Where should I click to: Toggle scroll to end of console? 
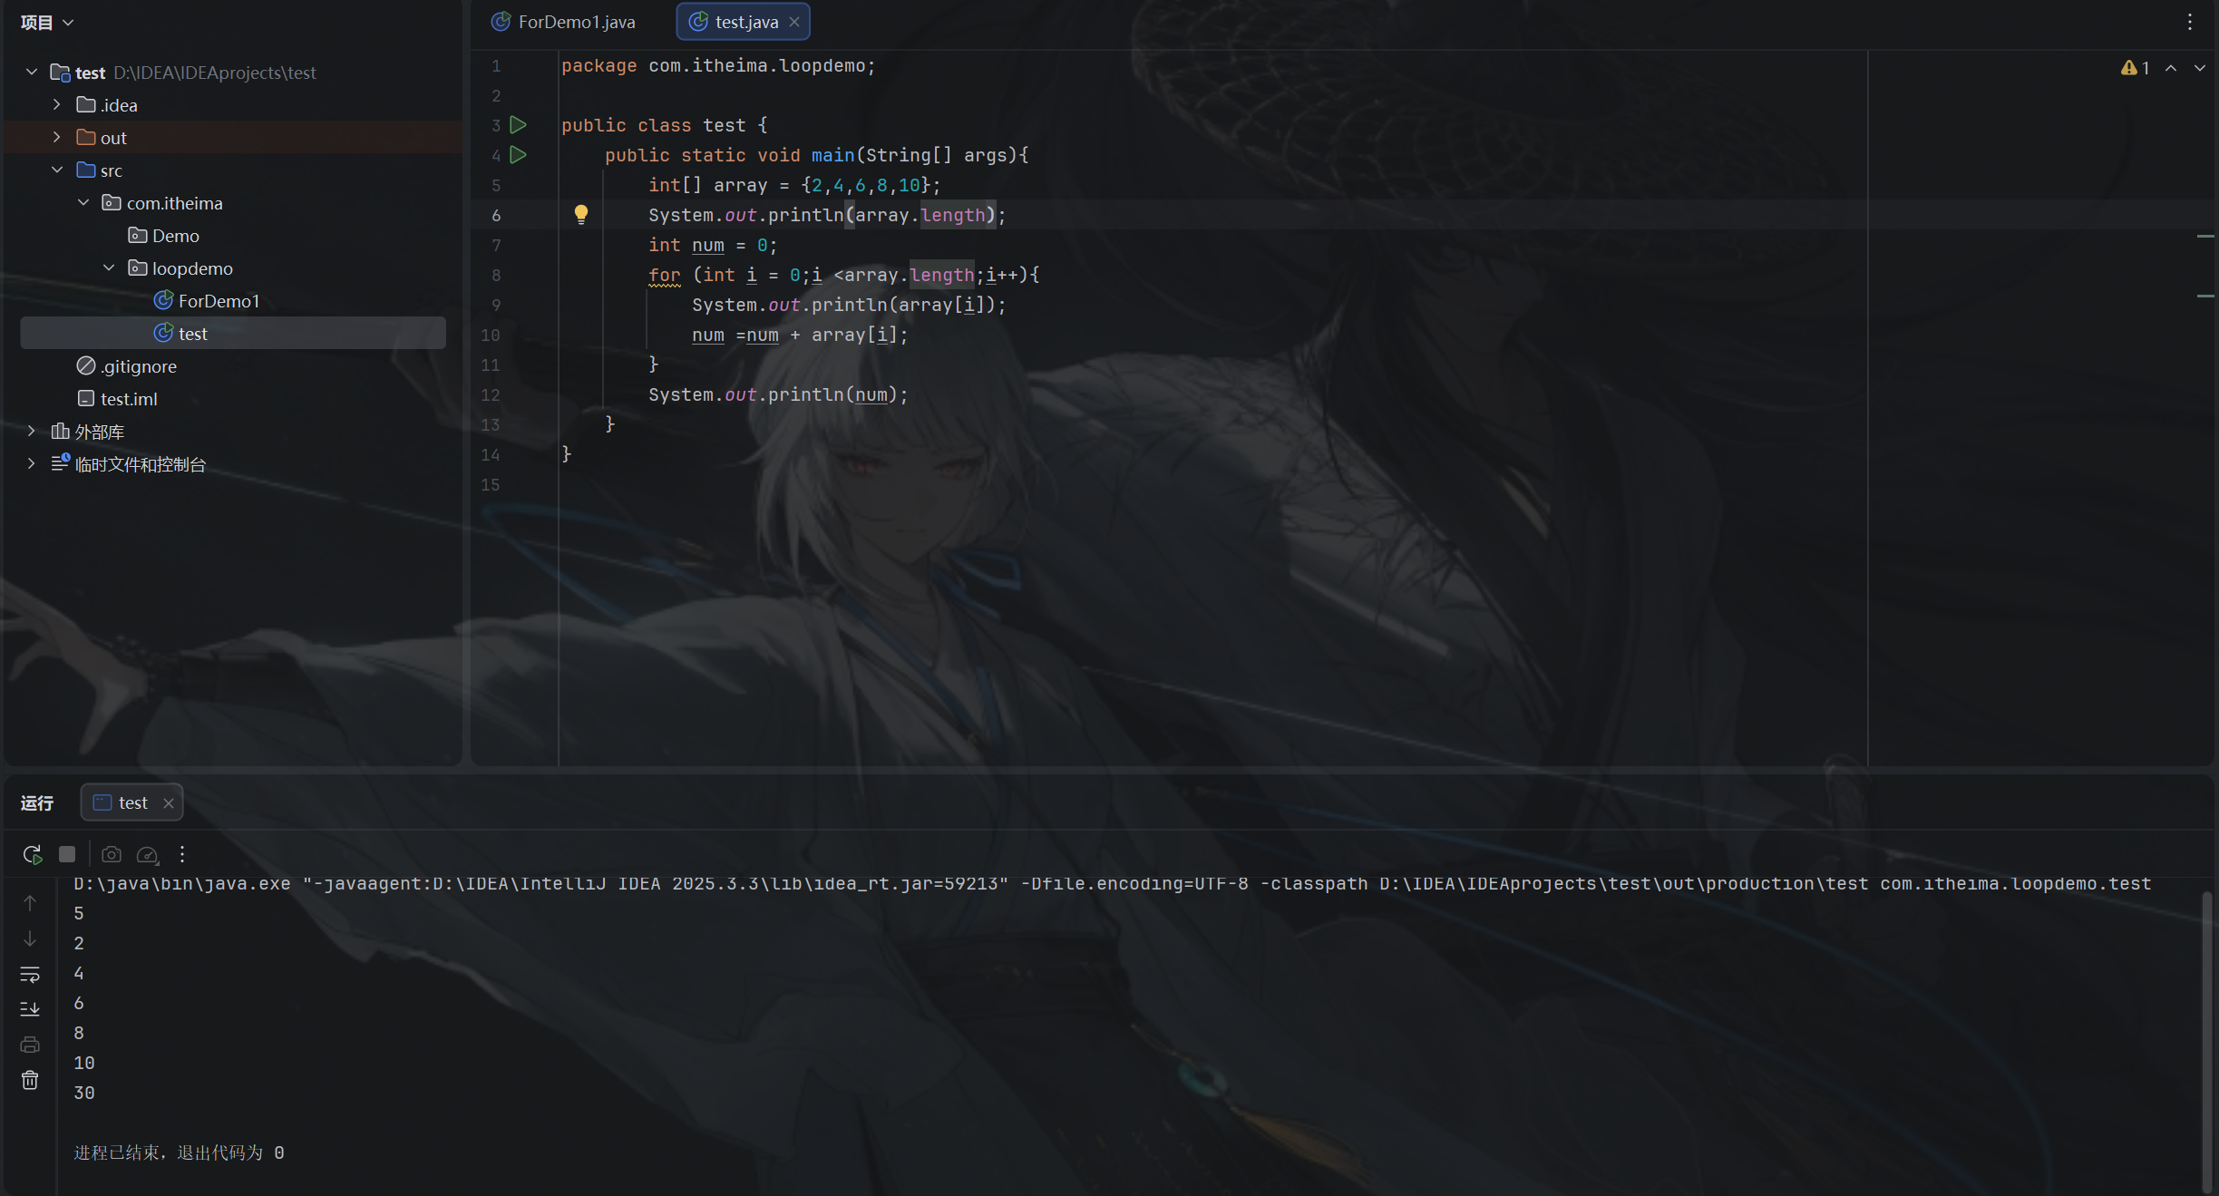(30, 1009)
